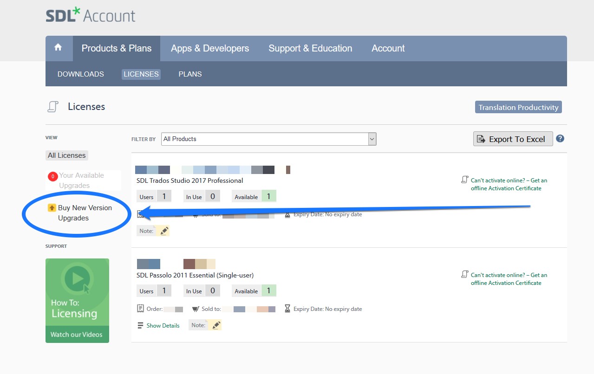
Task: Open offline Activation Certificate link for Trados
Action: point(509,184)
